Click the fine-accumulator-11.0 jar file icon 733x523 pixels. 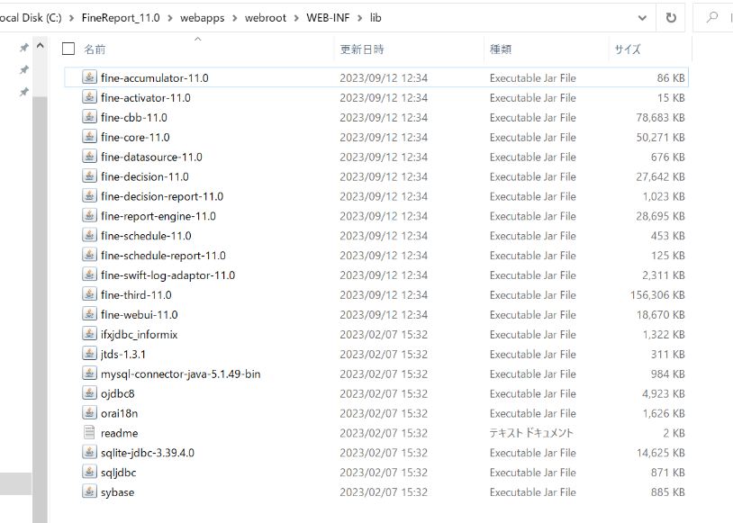89,77
